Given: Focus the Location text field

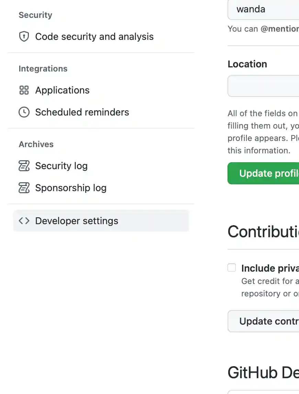Looking at the screenshot, I should pyautogui.click(x=263, y=86).
